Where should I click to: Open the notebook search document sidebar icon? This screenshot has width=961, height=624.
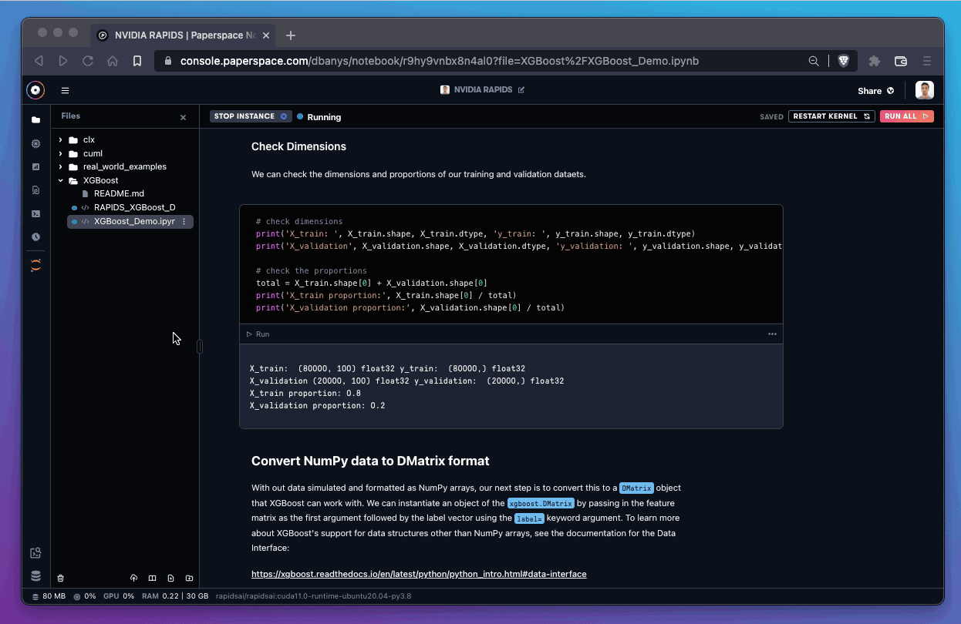tap(35, 190)
